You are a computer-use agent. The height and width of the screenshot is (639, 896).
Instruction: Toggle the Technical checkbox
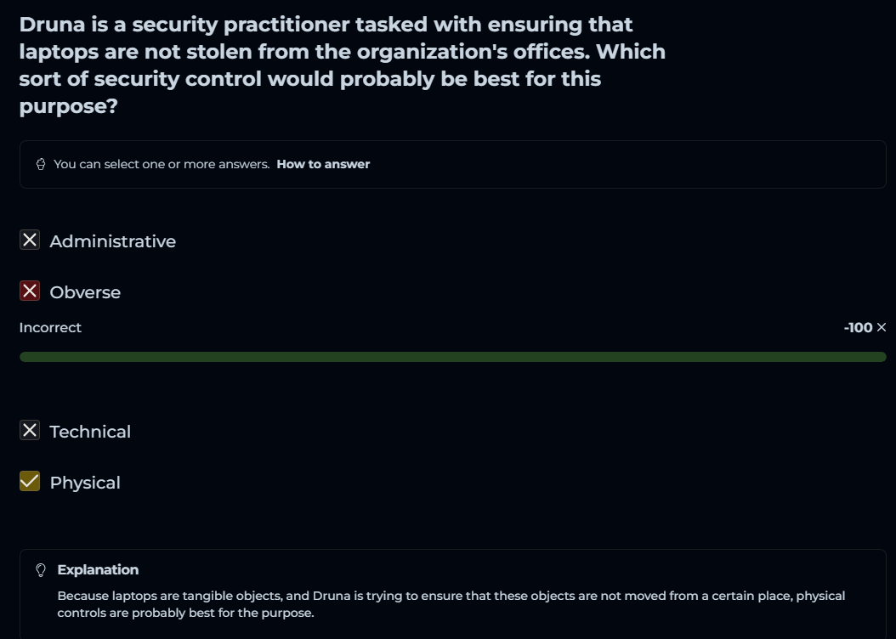[30, 431]
